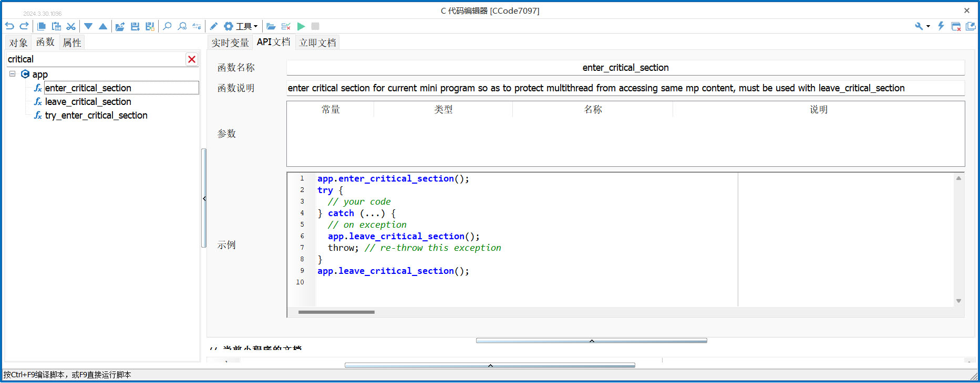This screenshot has width=980, height=383.
Task: Click the 函数名称 field value
Action: pos(625,68)
